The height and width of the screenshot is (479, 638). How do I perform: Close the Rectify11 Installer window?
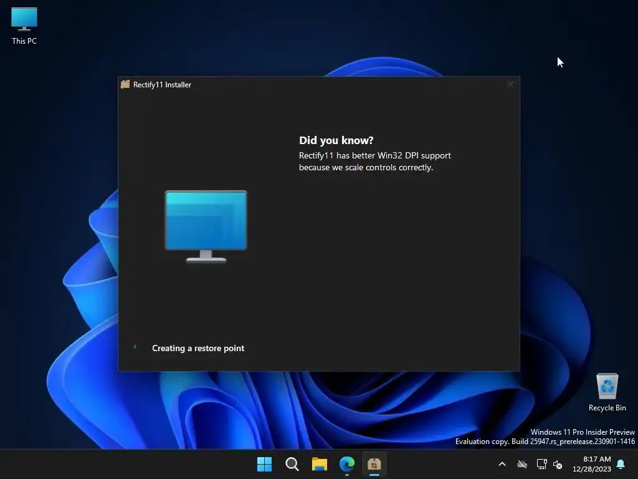pos(510,84)
